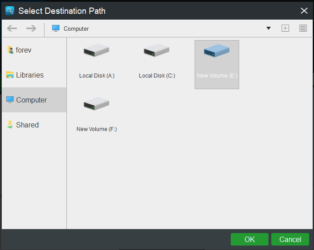Click the Local Disk (C:) label
Viewport: 314px width, 250px height.
pyautogui.click(x=157, y=76)
